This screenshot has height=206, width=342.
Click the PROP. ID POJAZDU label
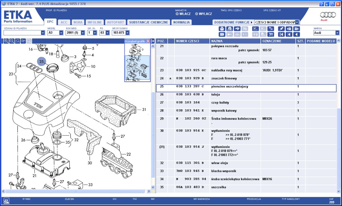point(56,11)
